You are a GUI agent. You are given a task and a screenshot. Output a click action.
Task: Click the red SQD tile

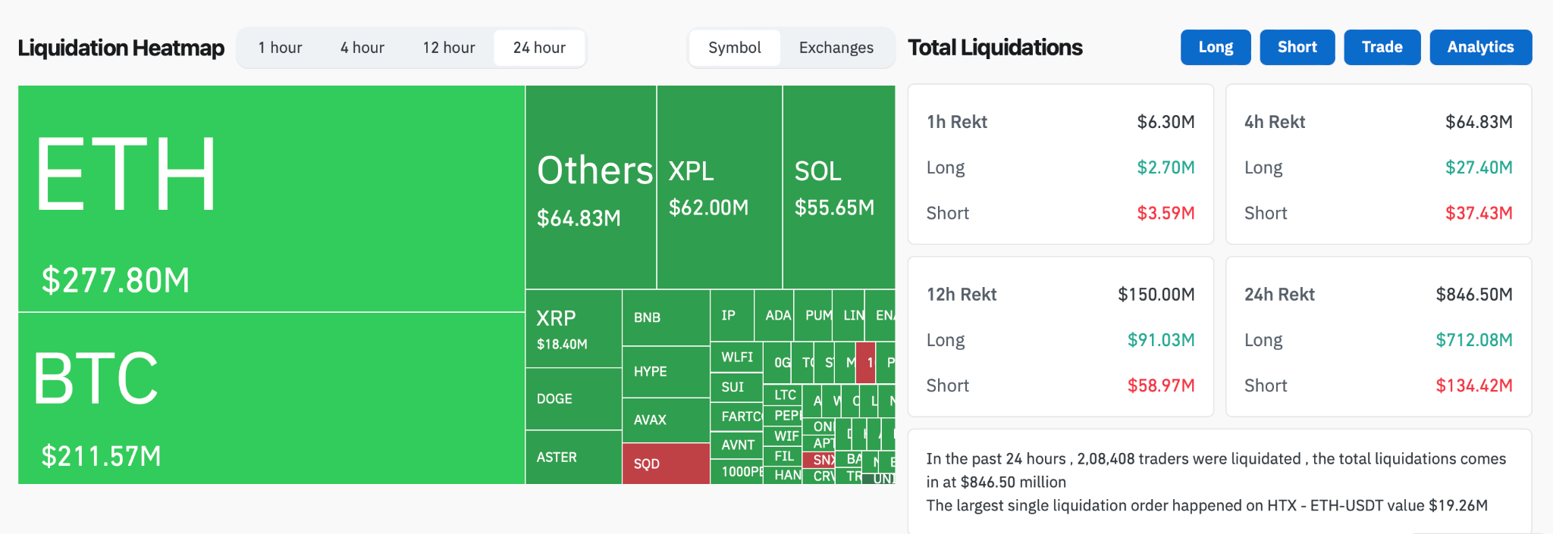tap(664, 464)
